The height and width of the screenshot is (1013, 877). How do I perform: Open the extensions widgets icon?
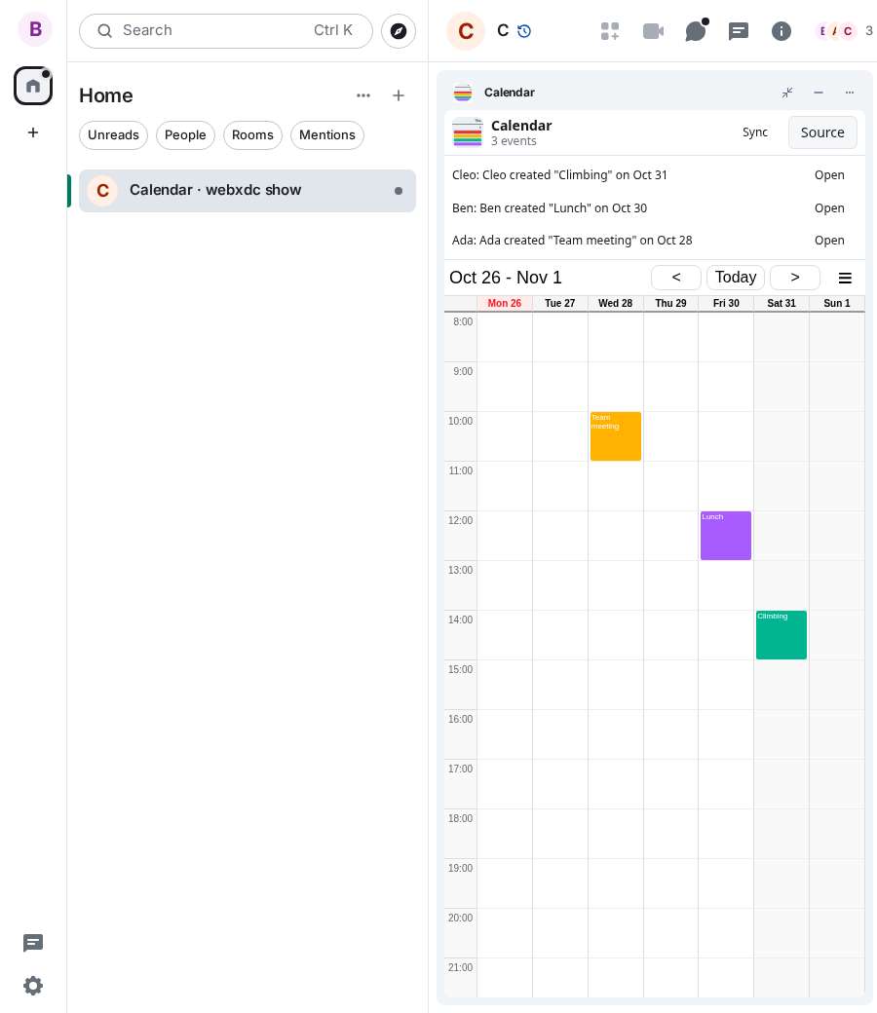tap(610, 31)
